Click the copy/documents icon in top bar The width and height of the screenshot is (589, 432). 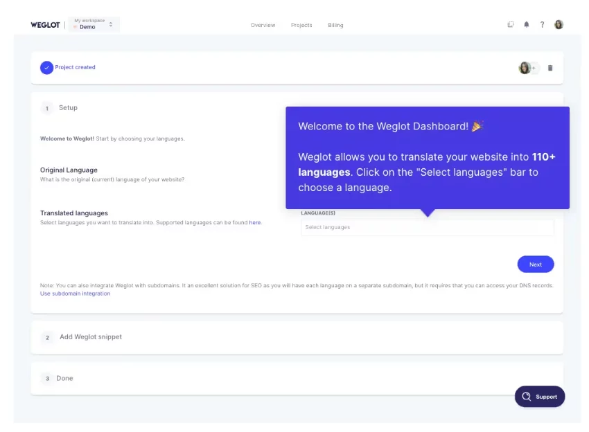pos(511,25)
